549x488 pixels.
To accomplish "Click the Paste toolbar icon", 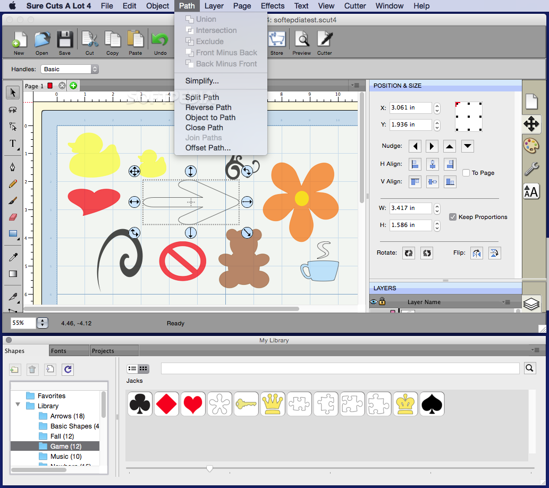I will click(135, 39).
